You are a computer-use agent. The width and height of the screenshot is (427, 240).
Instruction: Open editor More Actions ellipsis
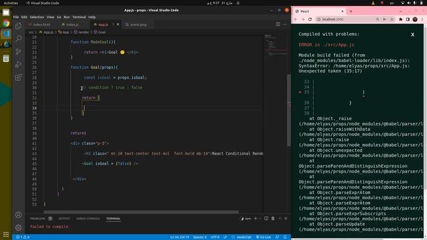[x=285, y=24]
